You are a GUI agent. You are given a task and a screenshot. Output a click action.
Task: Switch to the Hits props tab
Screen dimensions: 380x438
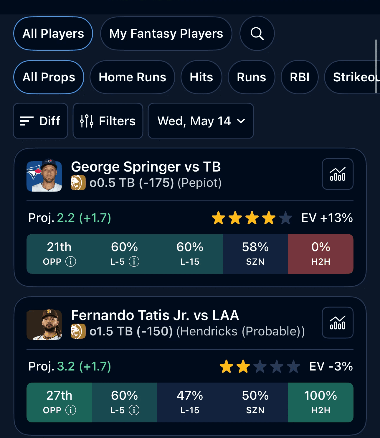pyautogui.click(x=201, y=77)
